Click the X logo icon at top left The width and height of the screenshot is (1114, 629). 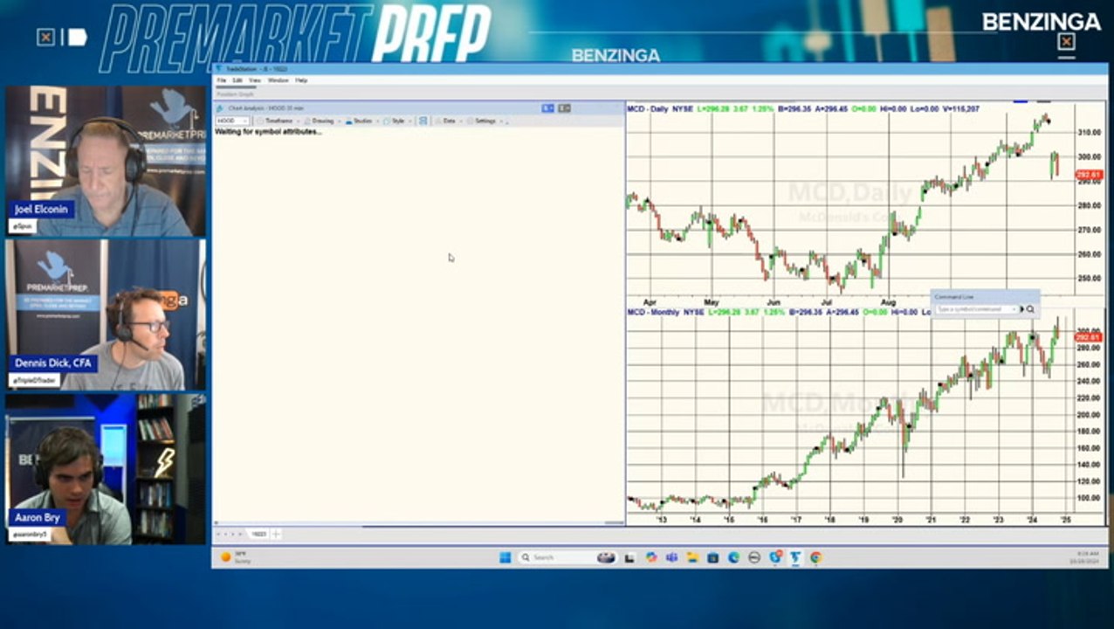click(x=45, y=37)
